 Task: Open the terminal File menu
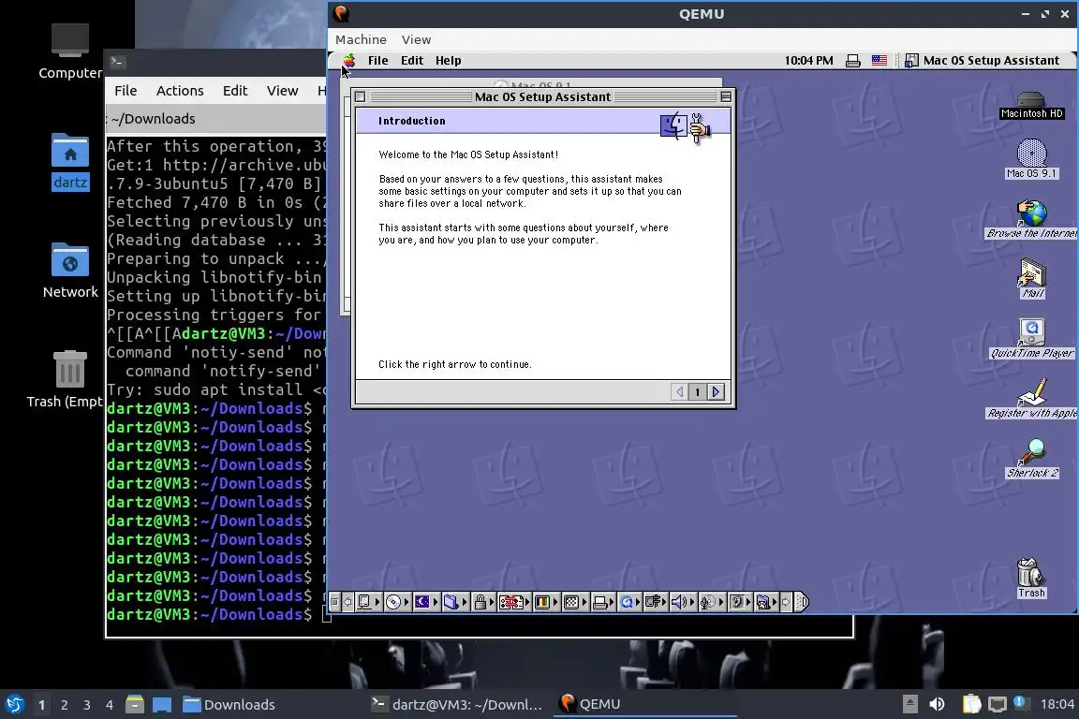126,91
